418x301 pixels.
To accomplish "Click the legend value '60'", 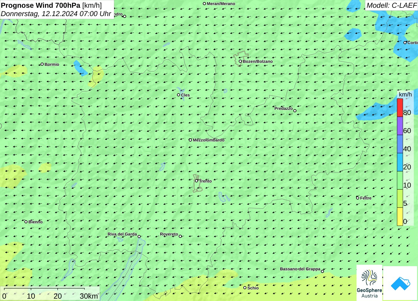I will point(407,131).
